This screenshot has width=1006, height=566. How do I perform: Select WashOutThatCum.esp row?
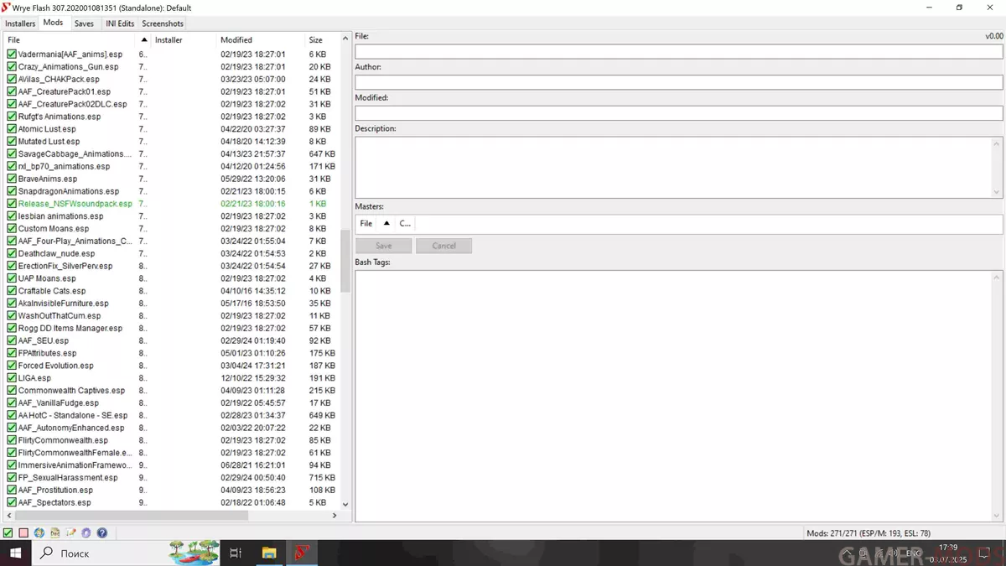pyautogui.click(x=172, y=316)
